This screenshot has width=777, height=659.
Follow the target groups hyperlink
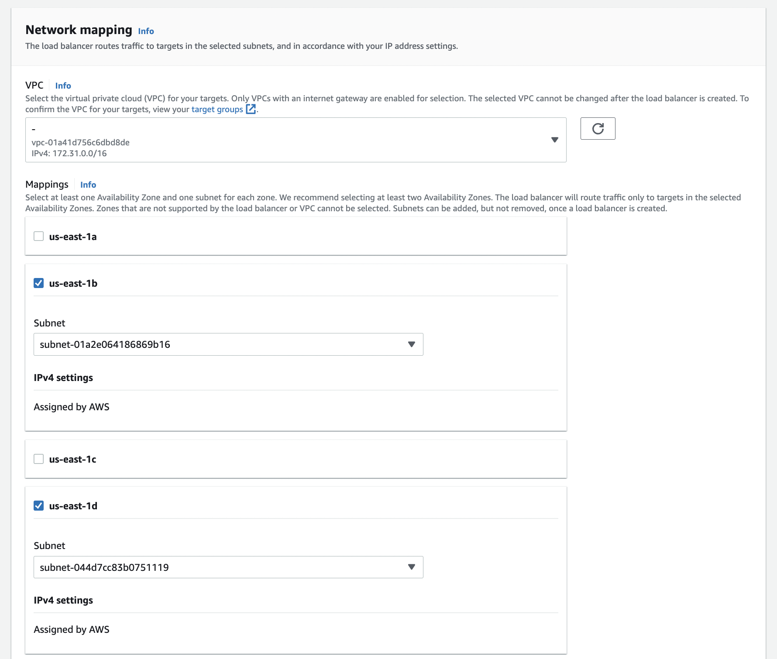pyautogui.click(x=217, y=109)
